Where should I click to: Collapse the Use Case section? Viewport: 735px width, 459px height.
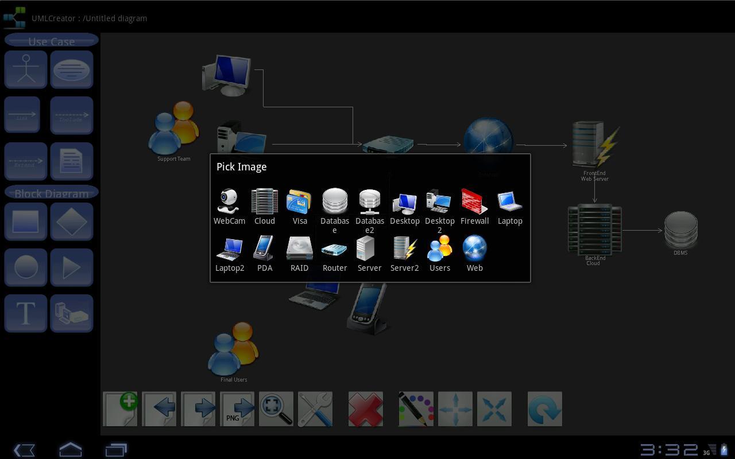pyautogui.click(x=51, y=41)
